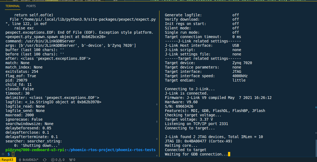Click the 'S/N: 69663426' line
The height and width of the screenshot is (162, 317).
179,106
